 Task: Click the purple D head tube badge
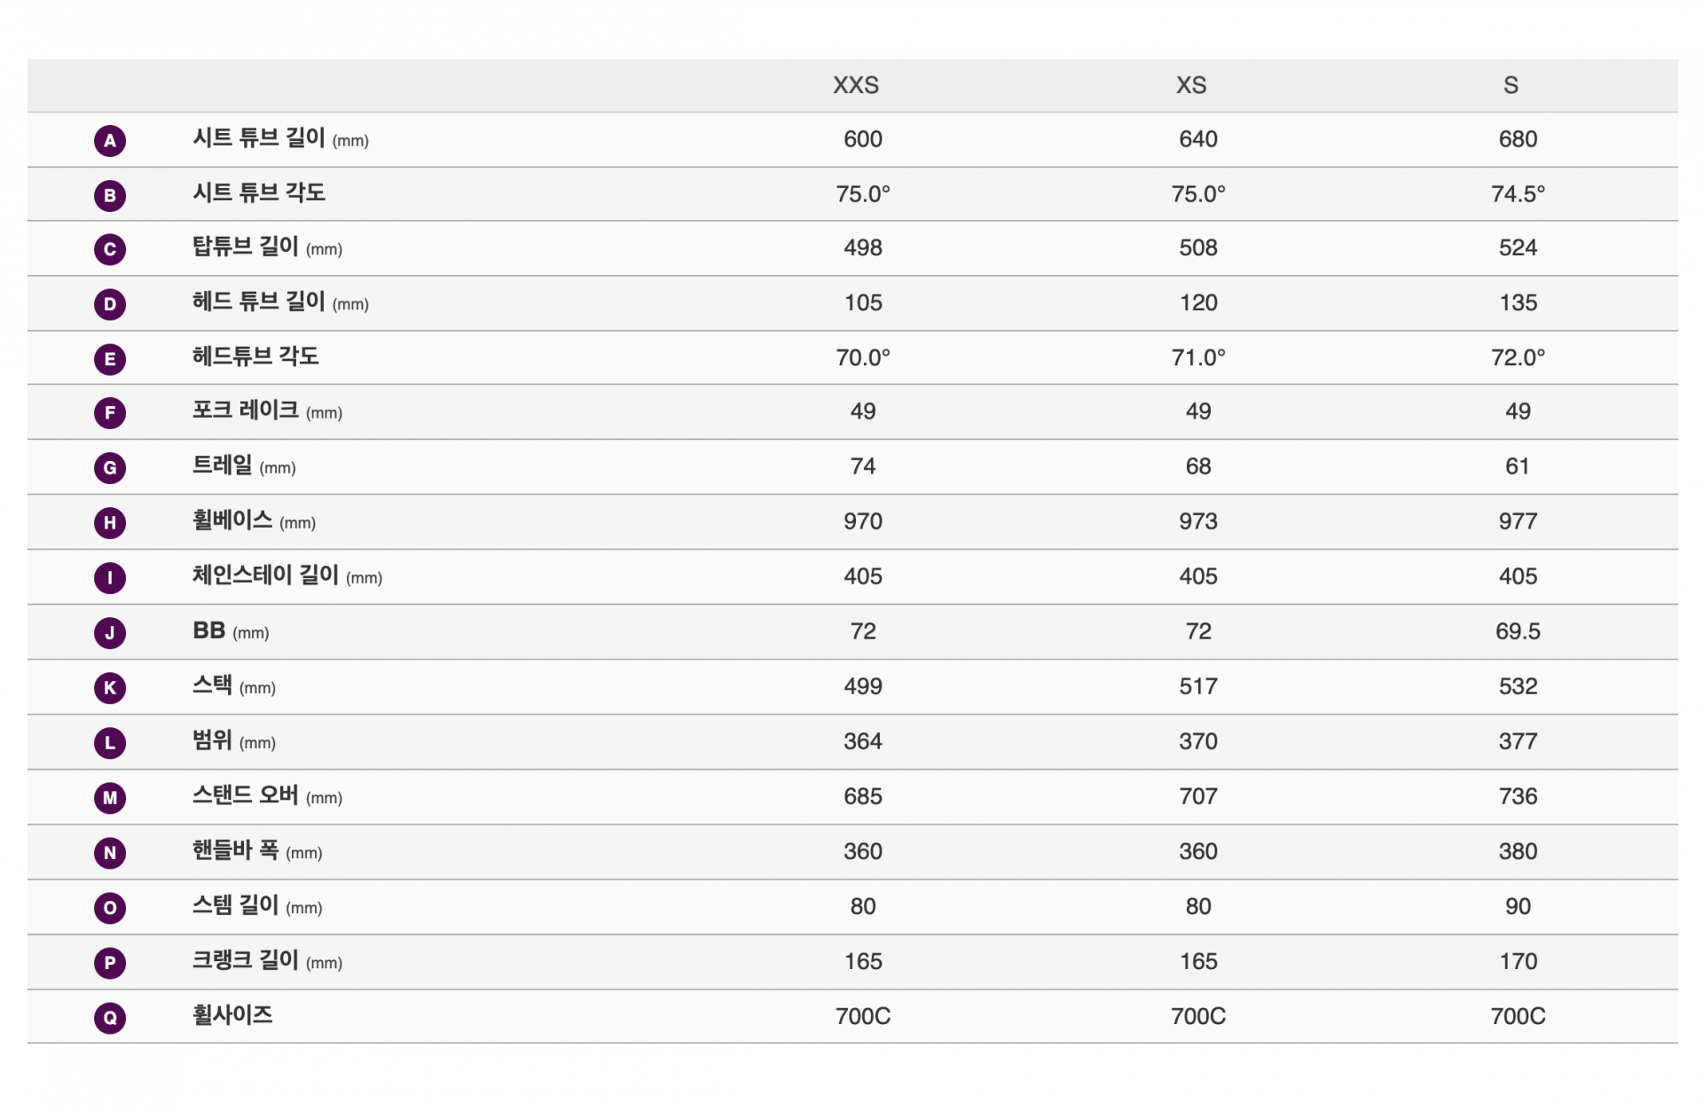110,304
